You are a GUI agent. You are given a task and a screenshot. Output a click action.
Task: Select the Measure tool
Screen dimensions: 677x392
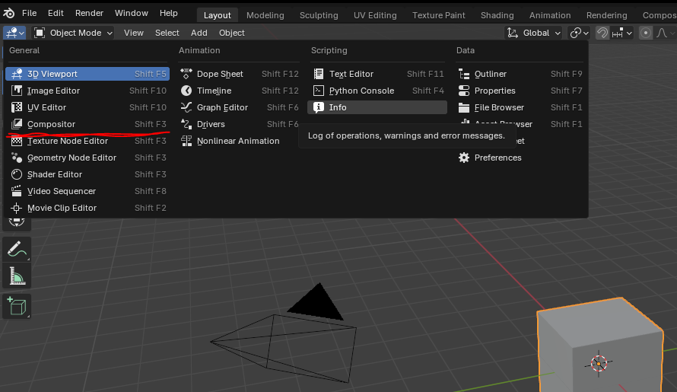[x=17, y=276]
